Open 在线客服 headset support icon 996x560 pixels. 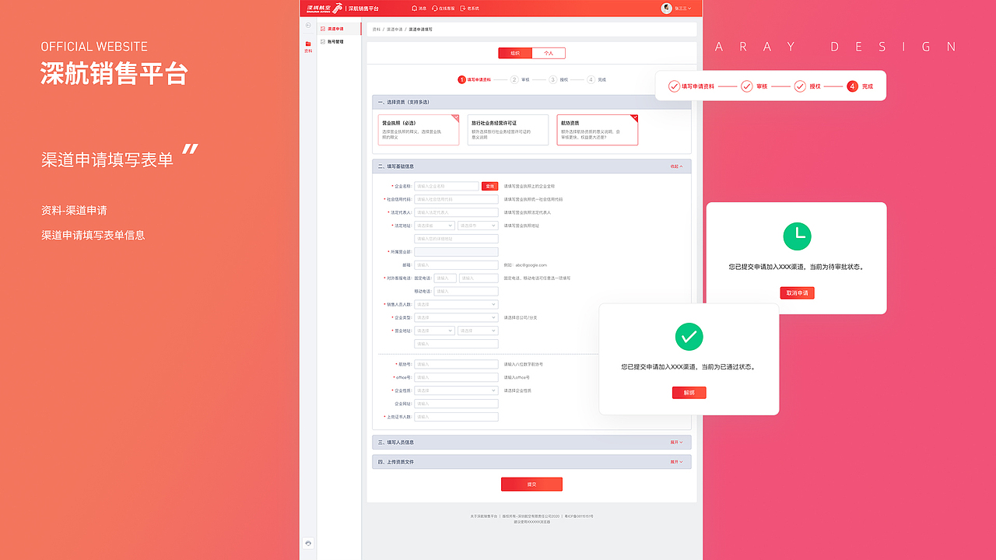point(434,8)
